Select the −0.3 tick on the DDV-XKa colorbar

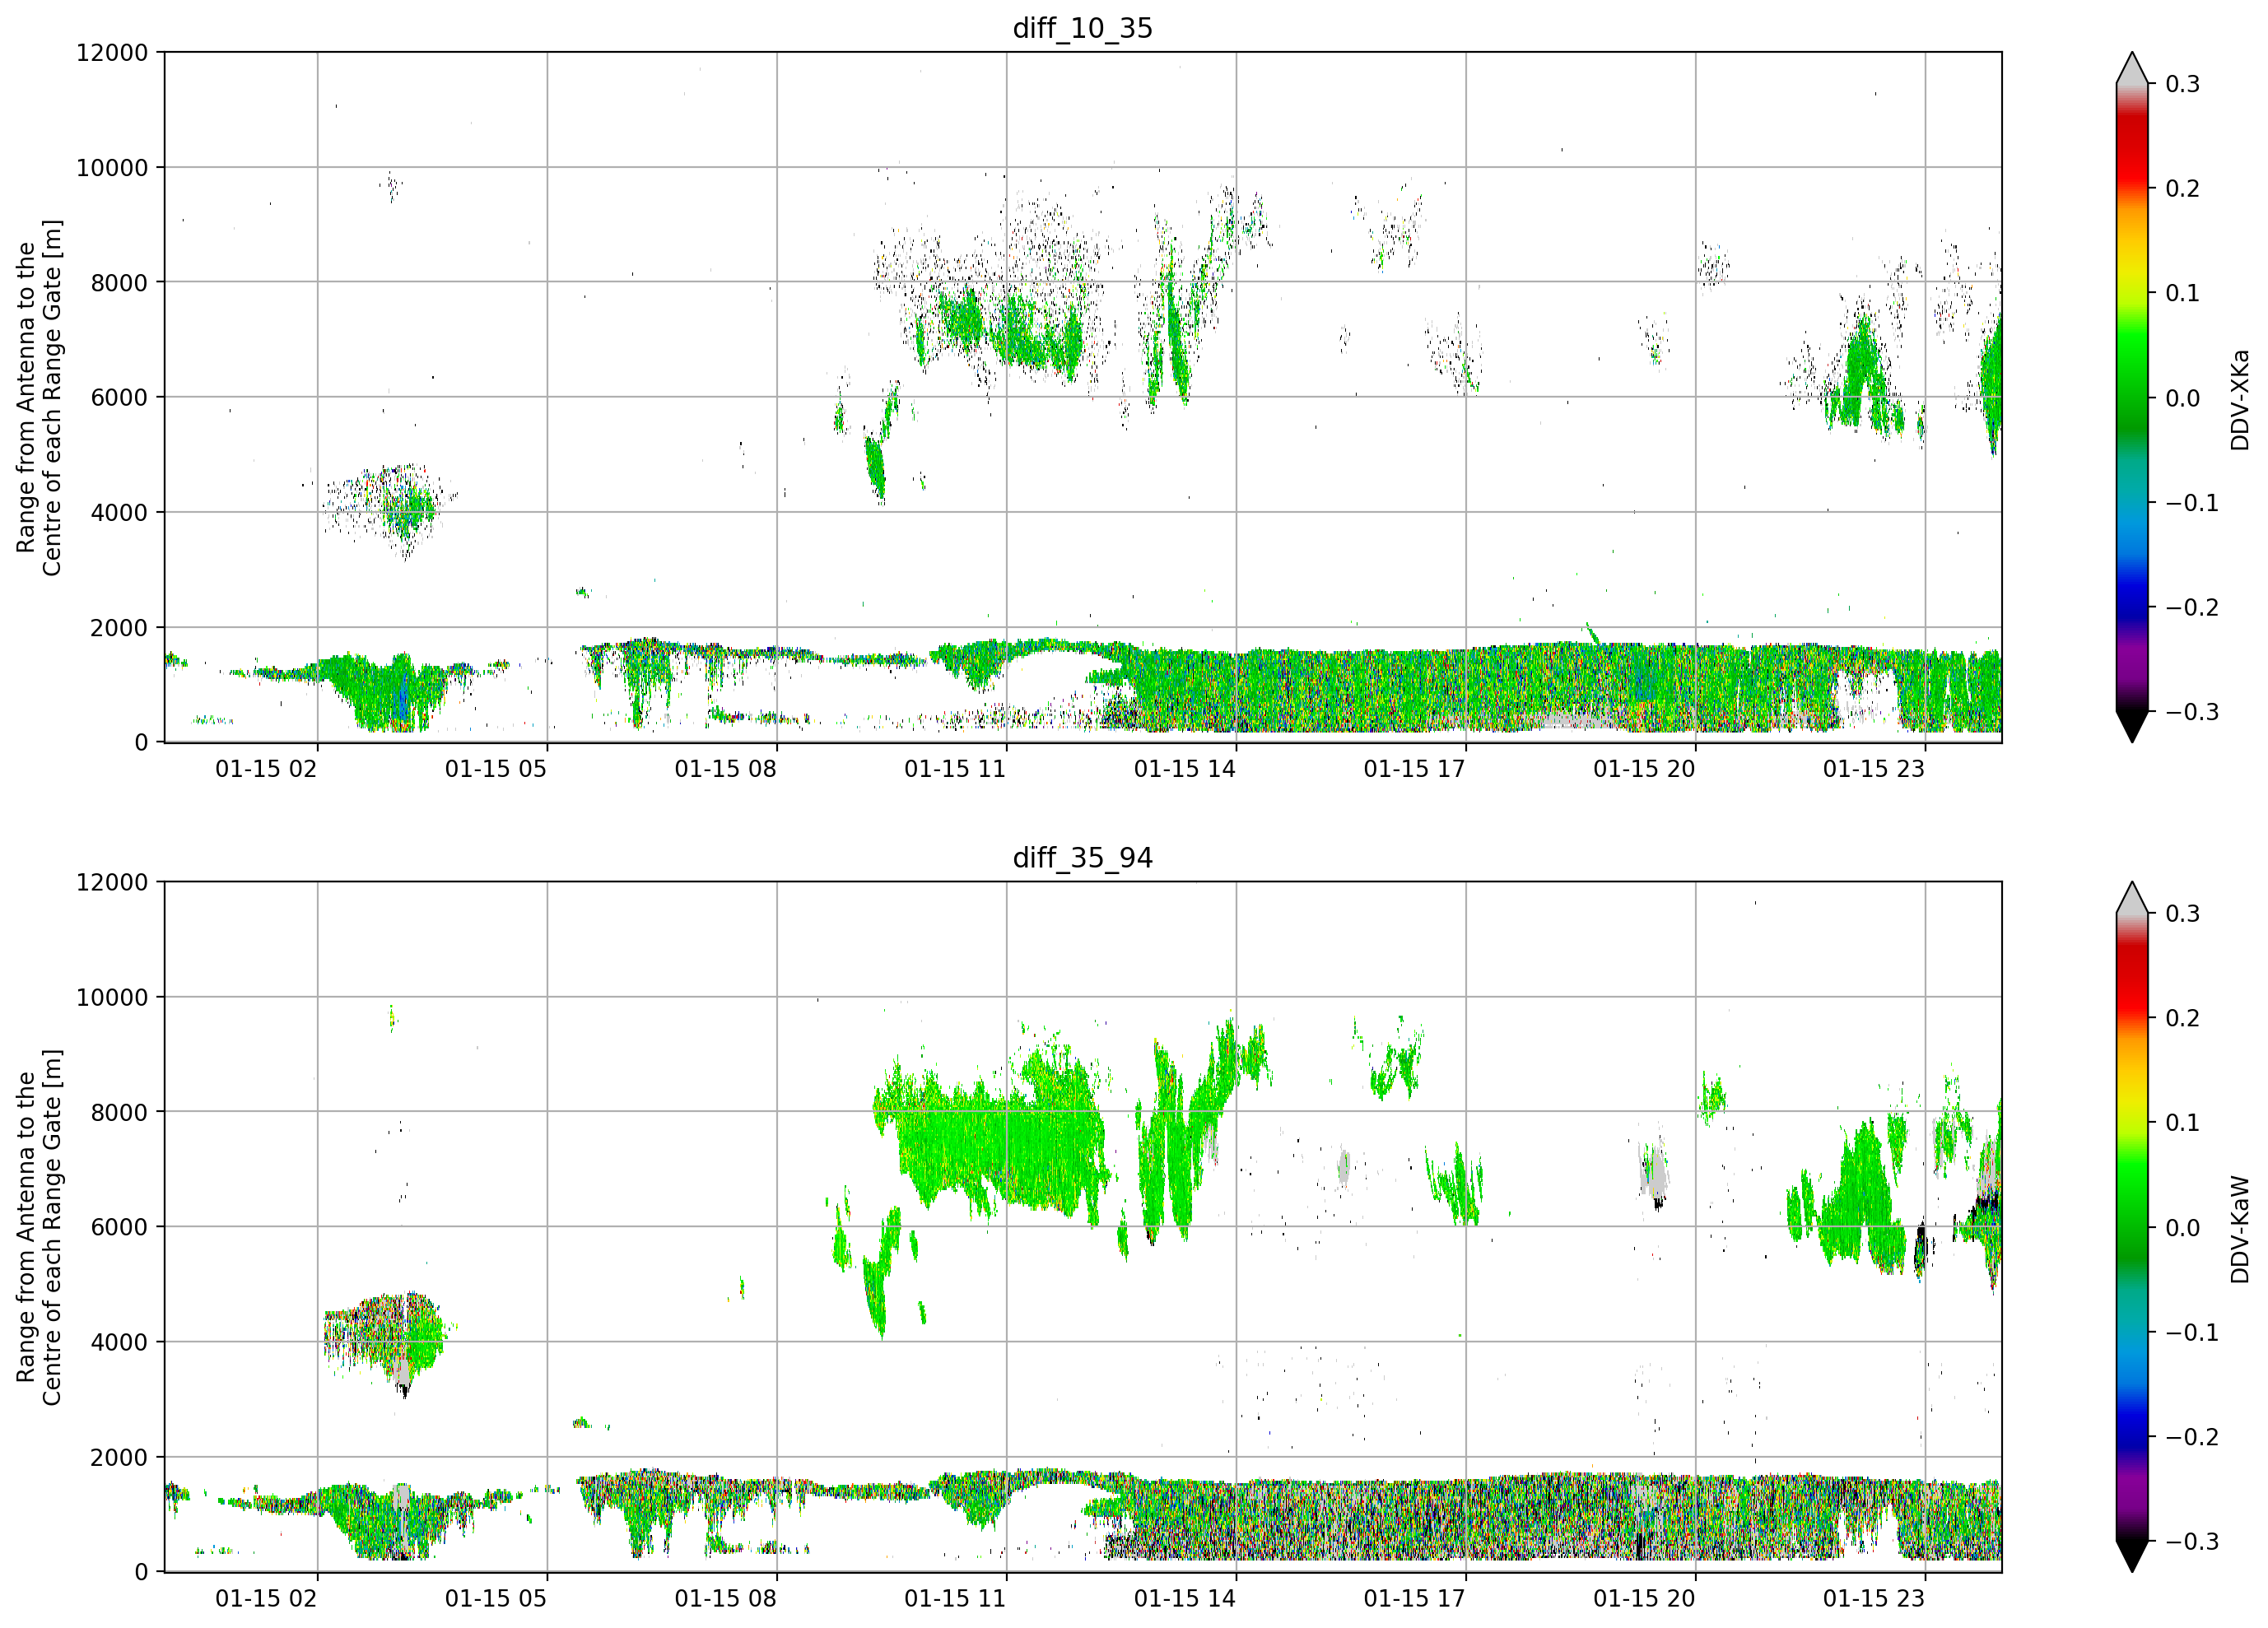pyautogui.click(x=2192, y=712)
